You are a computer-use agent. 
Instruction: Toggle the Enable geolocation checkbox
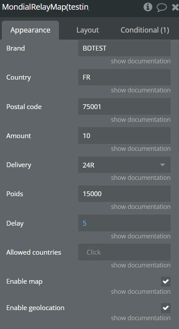[165, 308]
